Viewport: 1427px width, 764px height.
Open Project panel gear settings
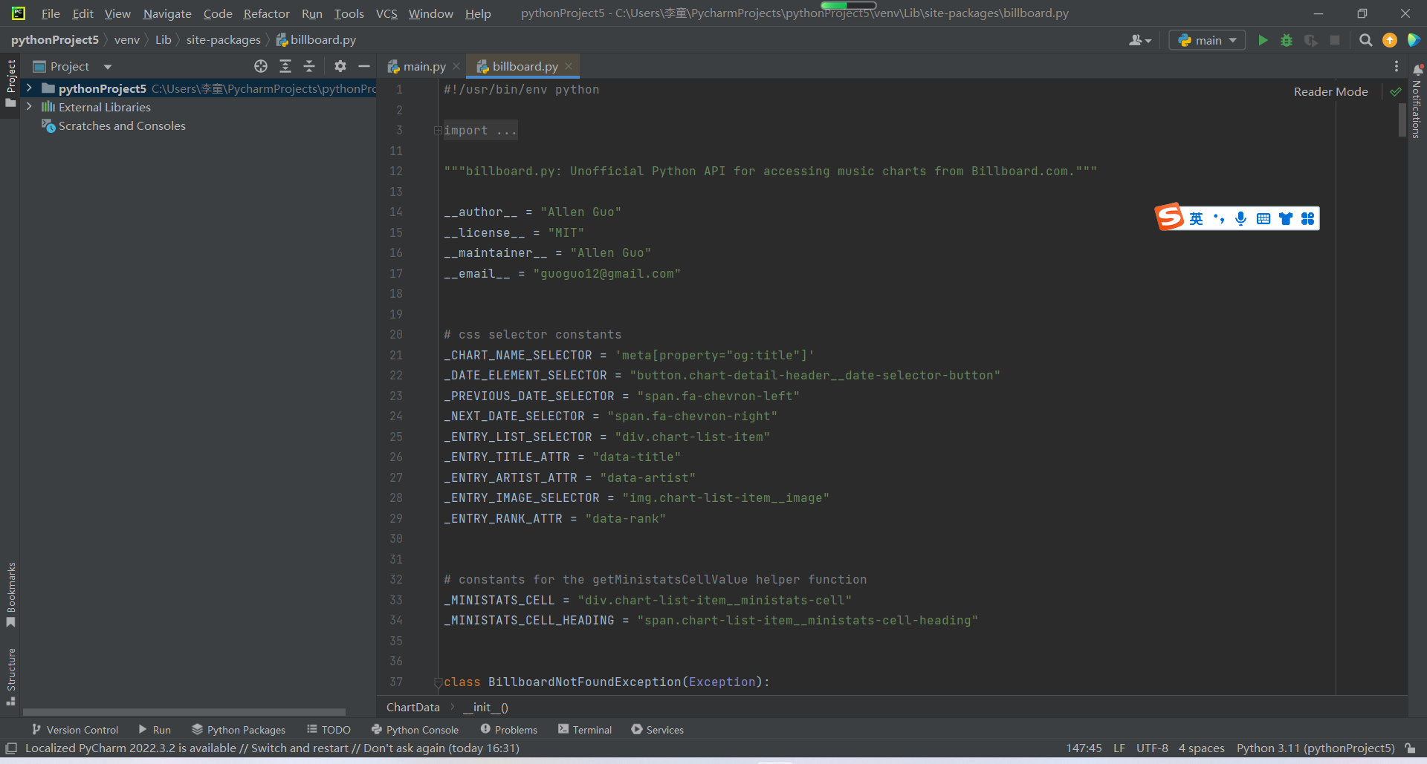click(x=340, y=66)
